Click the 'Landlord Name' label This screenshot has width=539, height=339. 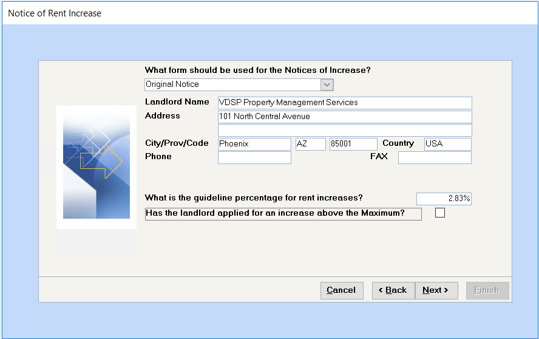177,101
